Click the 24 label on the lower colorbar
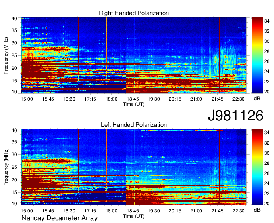 (x=267, y=183)
